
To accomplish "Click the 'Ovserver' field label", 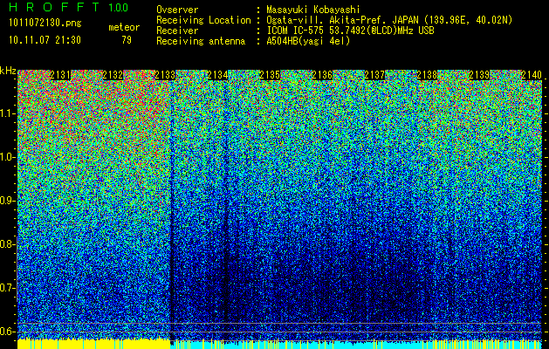I will pos(177,10).
